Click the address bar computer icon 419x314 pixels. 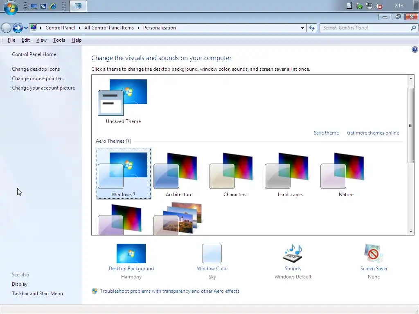[x=34, y=27]
